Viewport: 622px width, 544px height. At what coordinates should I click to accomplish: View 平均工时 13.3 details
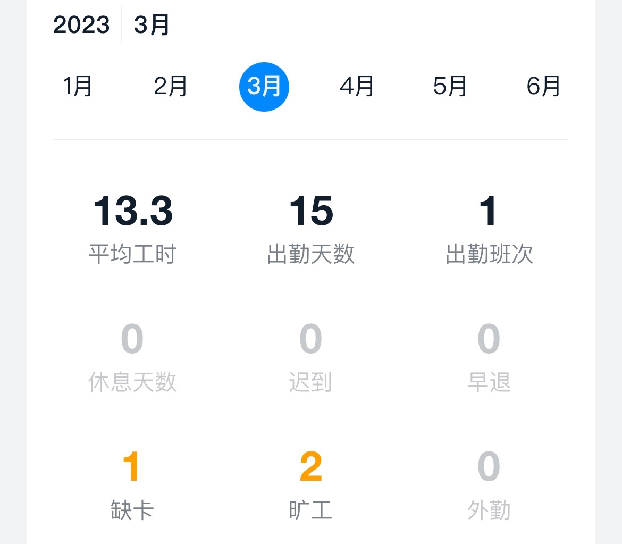[132, 229]
